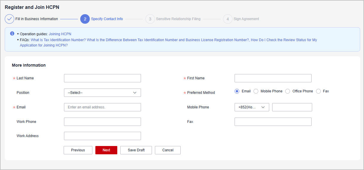Click the step 4 circle icon
364x170 pixels.
point(227,19)
